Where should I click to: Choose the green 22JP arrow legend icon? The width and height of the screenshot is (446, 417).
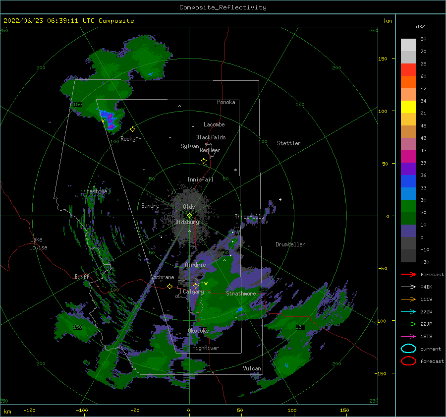coord(408,324)
